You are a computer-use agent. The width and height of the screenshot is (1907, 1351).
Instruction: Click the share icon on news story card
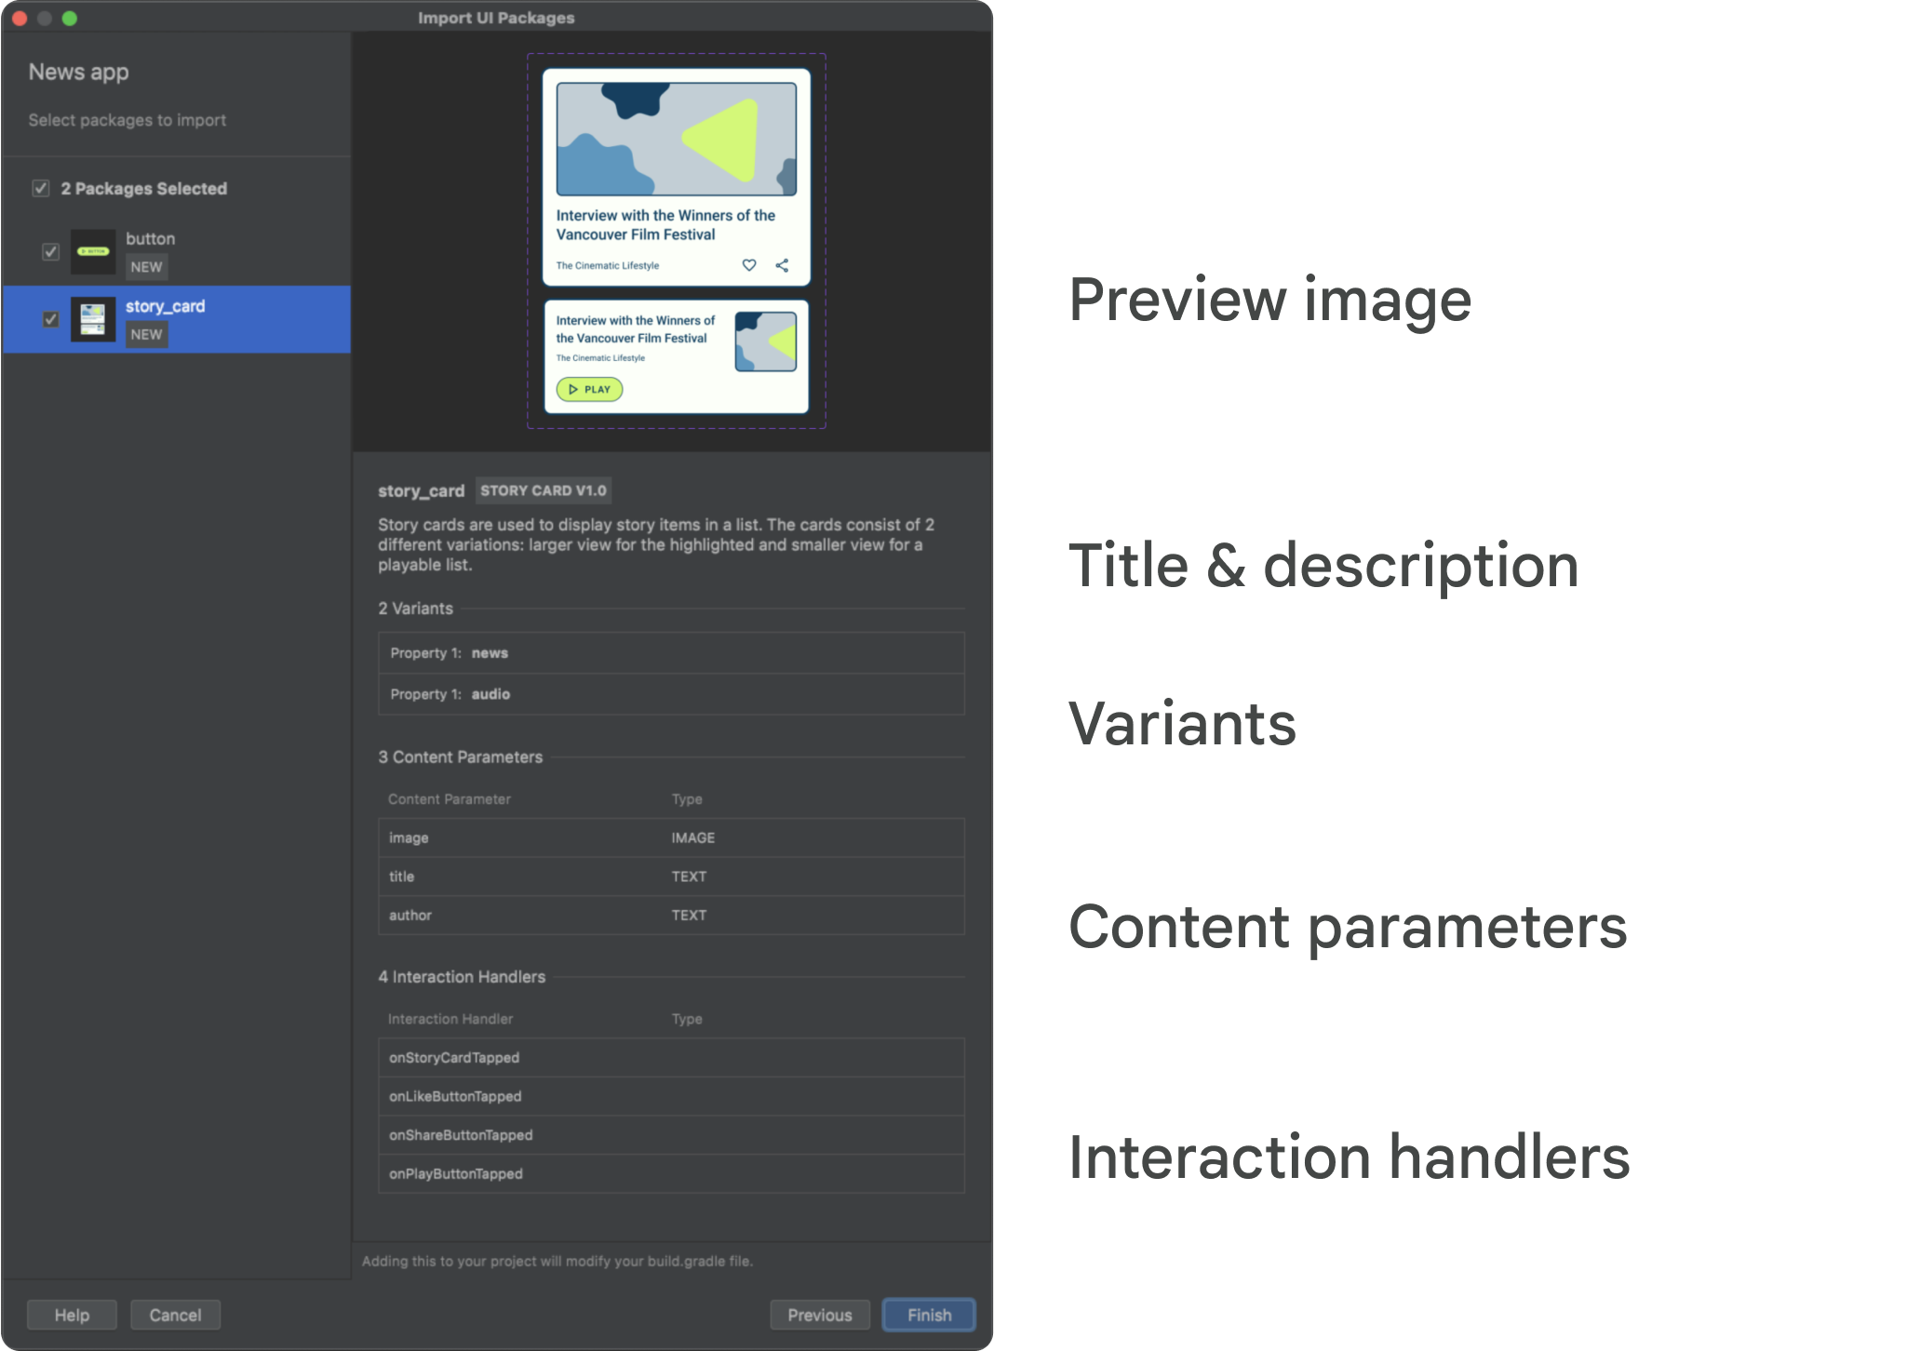pos(781,266)
